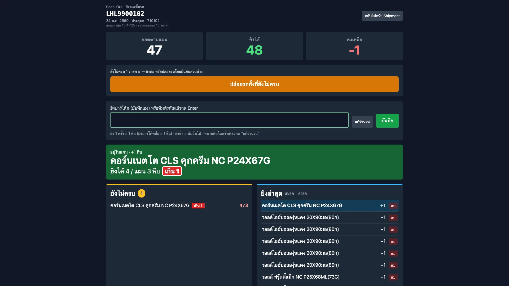Click the ยิงได้ value 48

254,50
